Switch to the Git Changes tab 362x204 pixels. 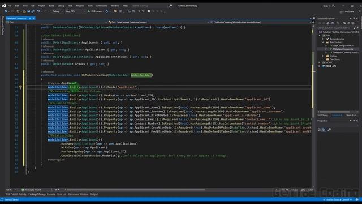[x=324, y=115]
